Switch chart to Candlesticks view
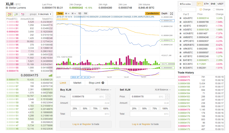 (x=152, y=13)
